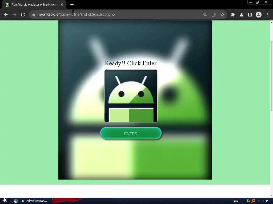Go back using the browser back arrow
The height and width of the screenshot is (204, 273).
(6, 15)
